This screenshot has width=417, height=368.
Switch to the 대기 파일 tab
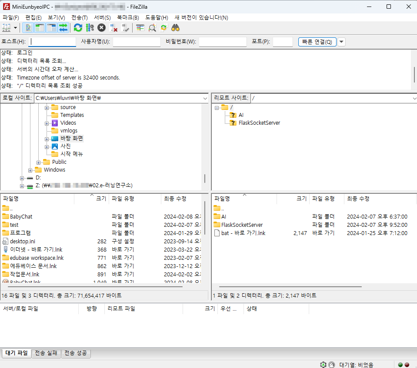tap(17, 353)
